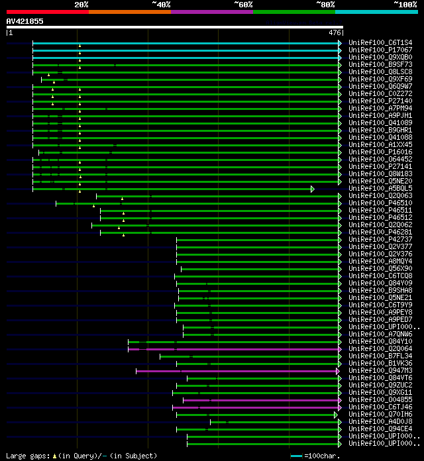Click the green alignment bar for A4D0J8
This screenshot has width=424, height=461.
[274, 422]
